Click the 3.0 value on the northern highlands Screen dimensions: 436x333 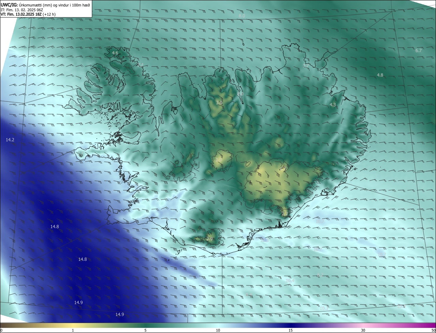tap(219, 103)
